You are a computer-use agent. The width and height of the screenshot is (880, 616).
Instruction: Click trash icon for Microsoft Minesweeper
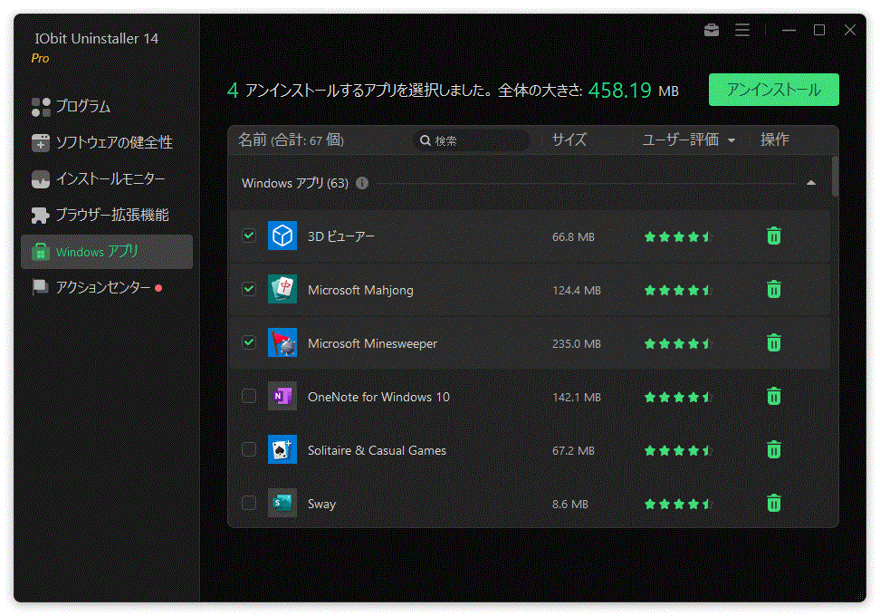[773, 342]
